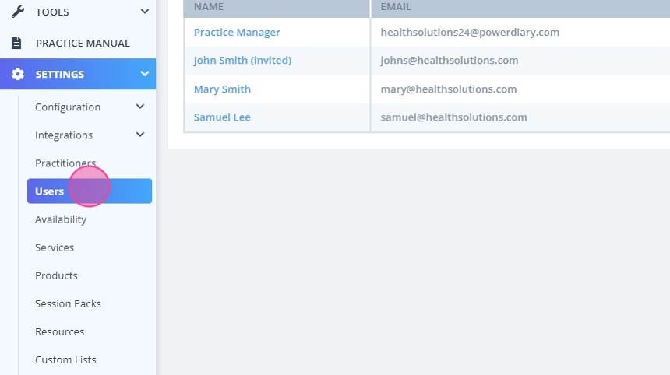Open Products settings page
This screenshot has height=375, width=670.
tap(56, 275)
